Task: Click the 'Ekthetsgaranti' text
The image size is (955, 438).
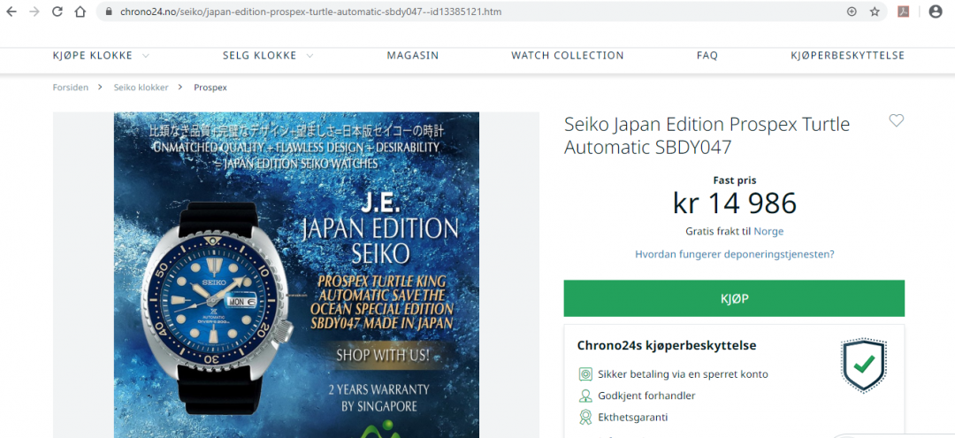Action: [x=633, y=418]
